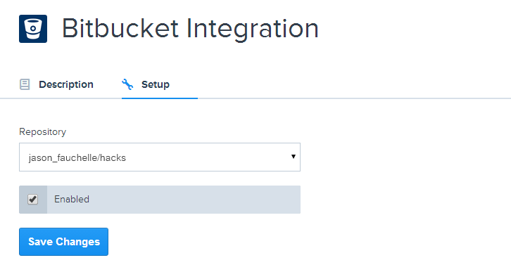
Task: Click the Description tab's document icon
Action: [x=25, y=84]
